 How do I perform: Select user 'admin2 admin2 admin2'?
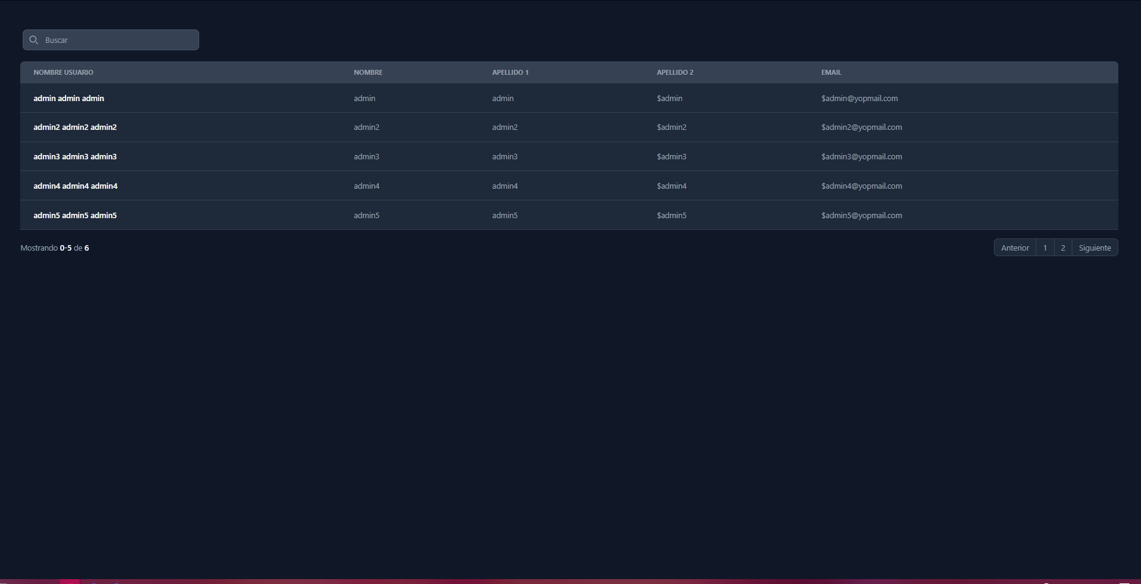75,127
